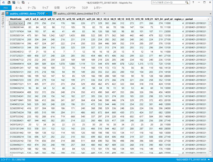Click the w9_12 column header

coord(51,19)
